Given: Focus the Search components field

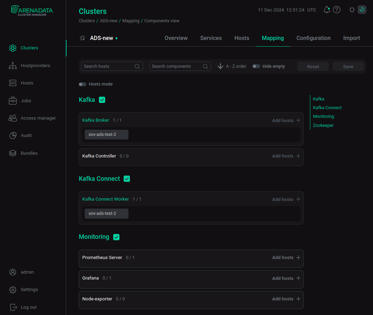Looking at the screenshot, I should [180, 66].
